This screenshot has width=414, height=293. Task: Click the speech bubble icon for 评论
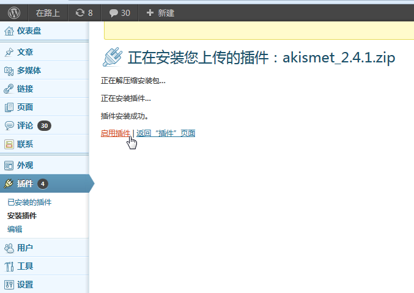[x=9, y=125]
